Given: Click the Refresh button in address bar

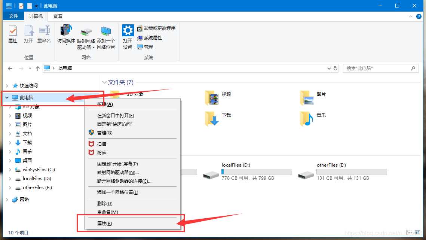Looking at the screenshot, I should click(x=335, y=68).
